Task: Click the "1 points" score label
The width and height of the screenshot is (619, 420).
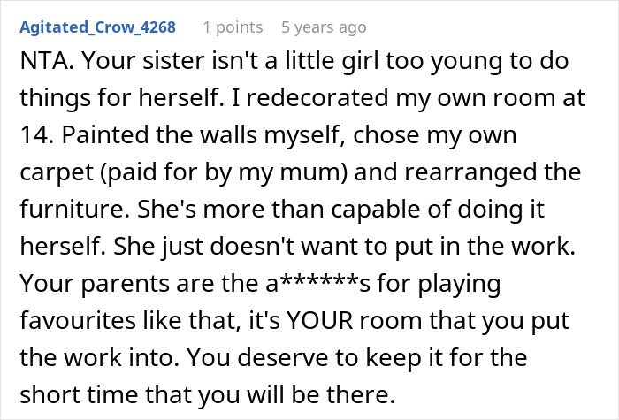Action: [x=233, y=27]
